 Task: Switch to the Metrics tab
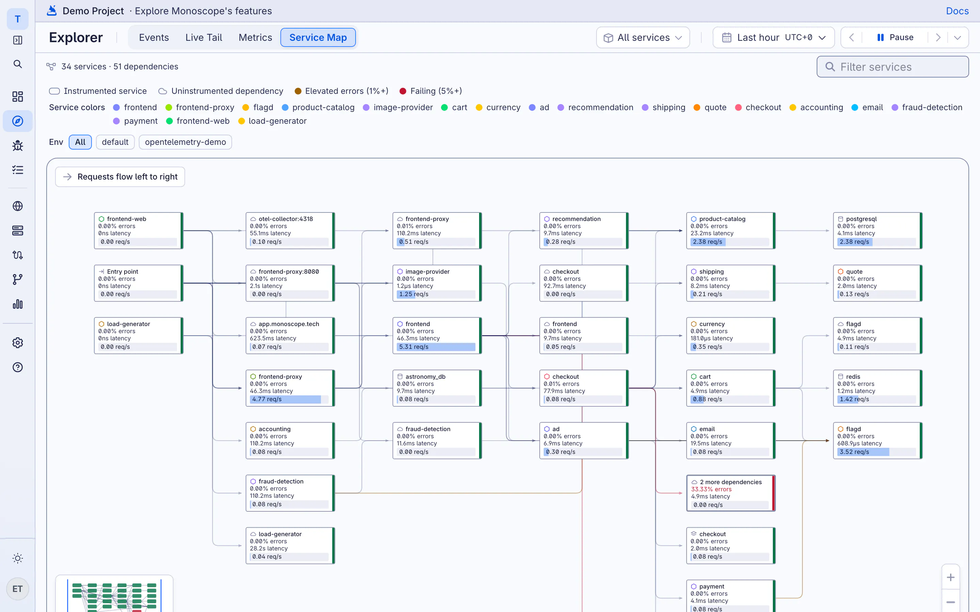(x=255, y=38)
